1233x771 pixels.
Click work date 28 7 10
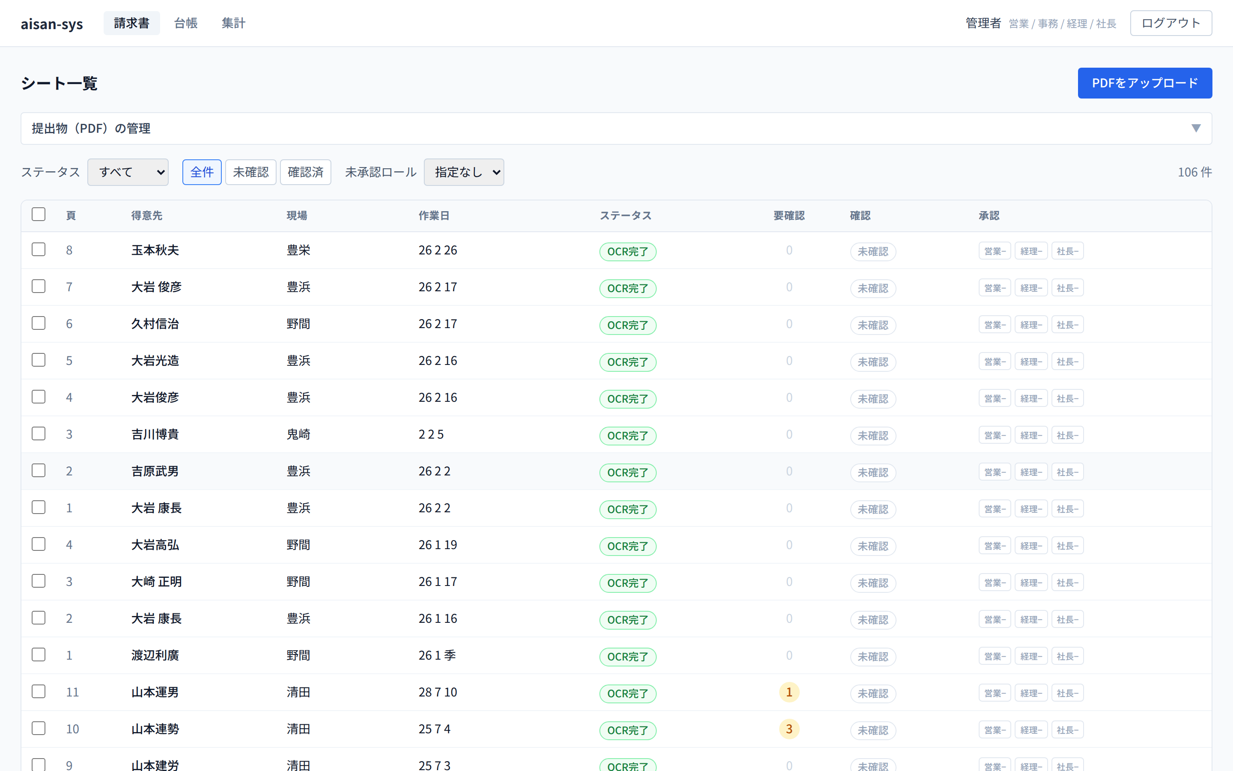tap(438, 692)
